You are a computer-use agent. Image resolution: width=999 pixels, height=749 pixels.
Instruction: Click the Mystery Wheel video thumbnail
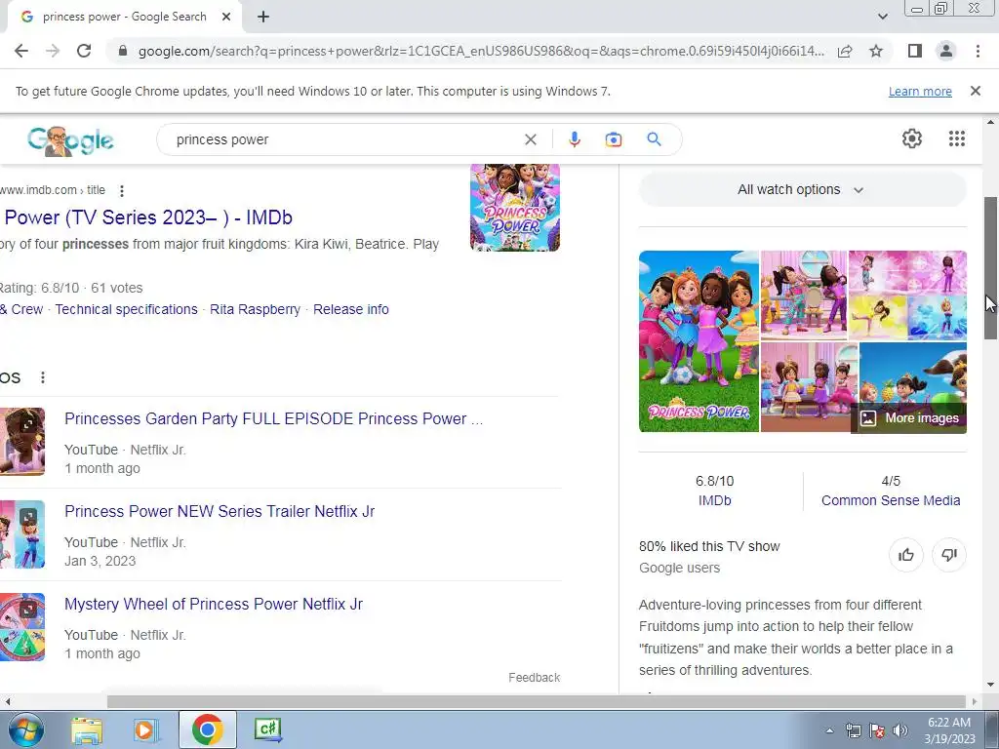(22, 627)
